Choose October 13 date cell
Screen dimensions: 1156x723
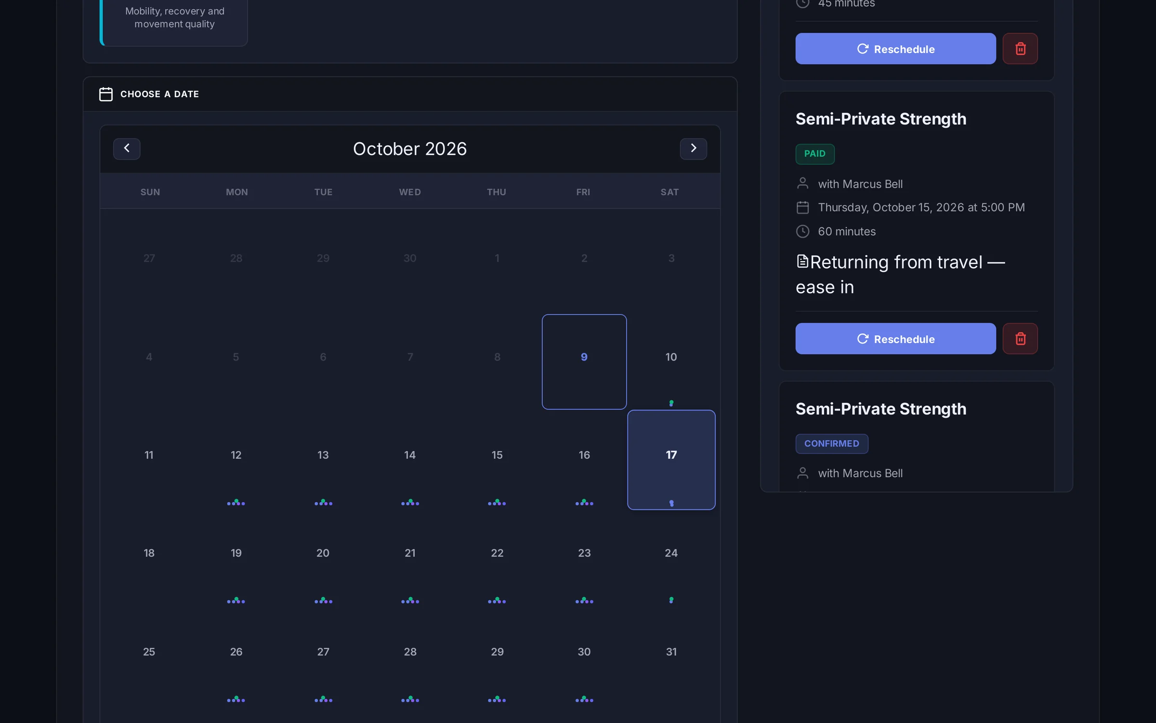tap(323, 459)
